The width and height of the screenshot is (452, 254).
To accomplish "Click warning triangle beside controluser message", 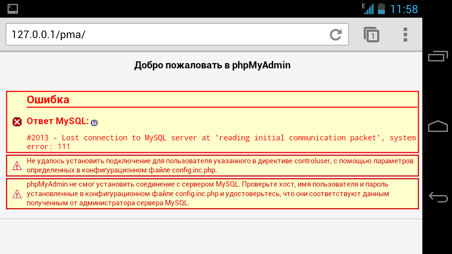I will click(17, 165).
